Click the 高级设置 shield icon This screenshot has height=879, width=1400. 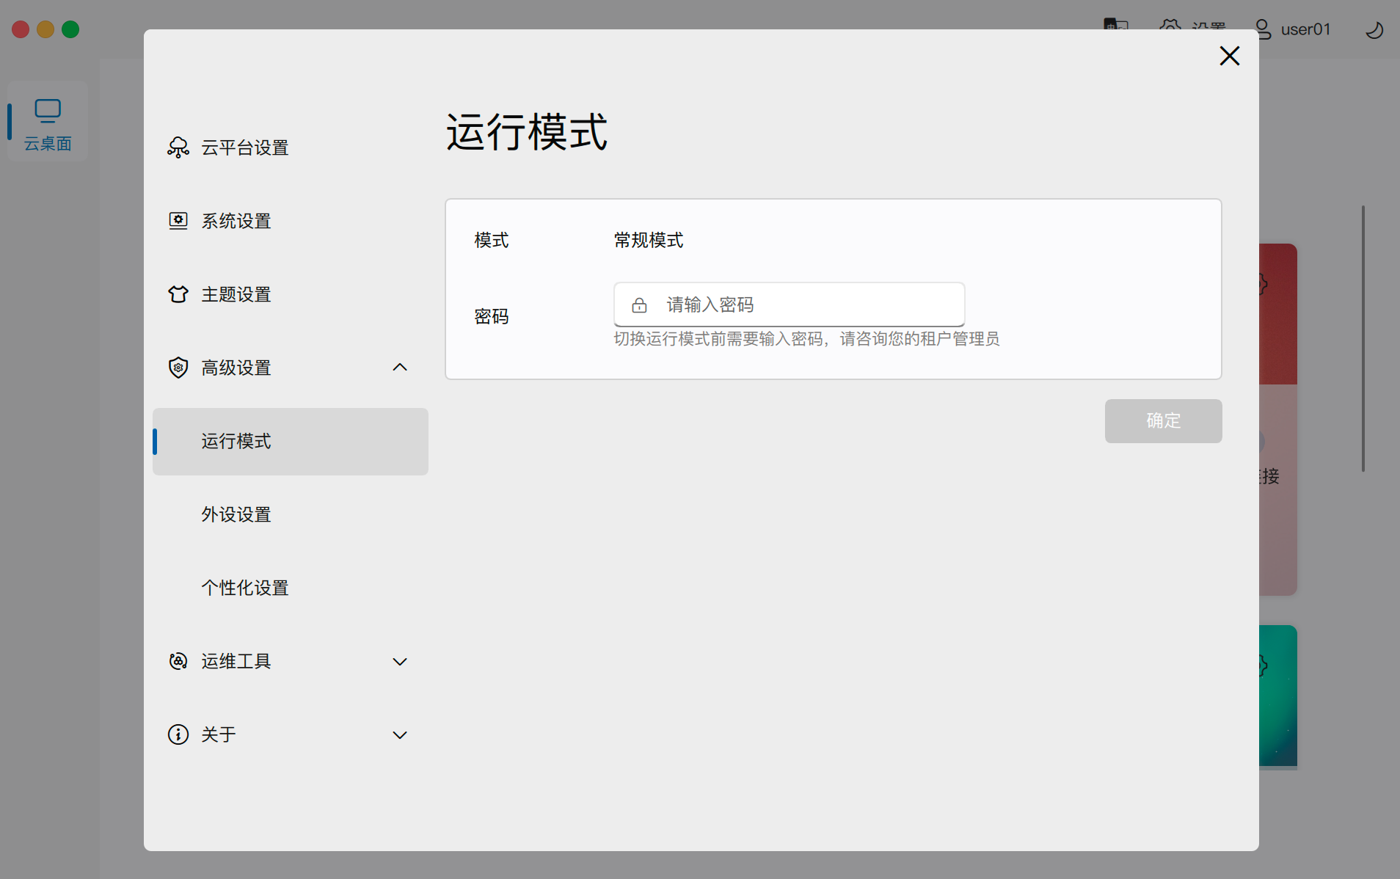pos(178,368)
